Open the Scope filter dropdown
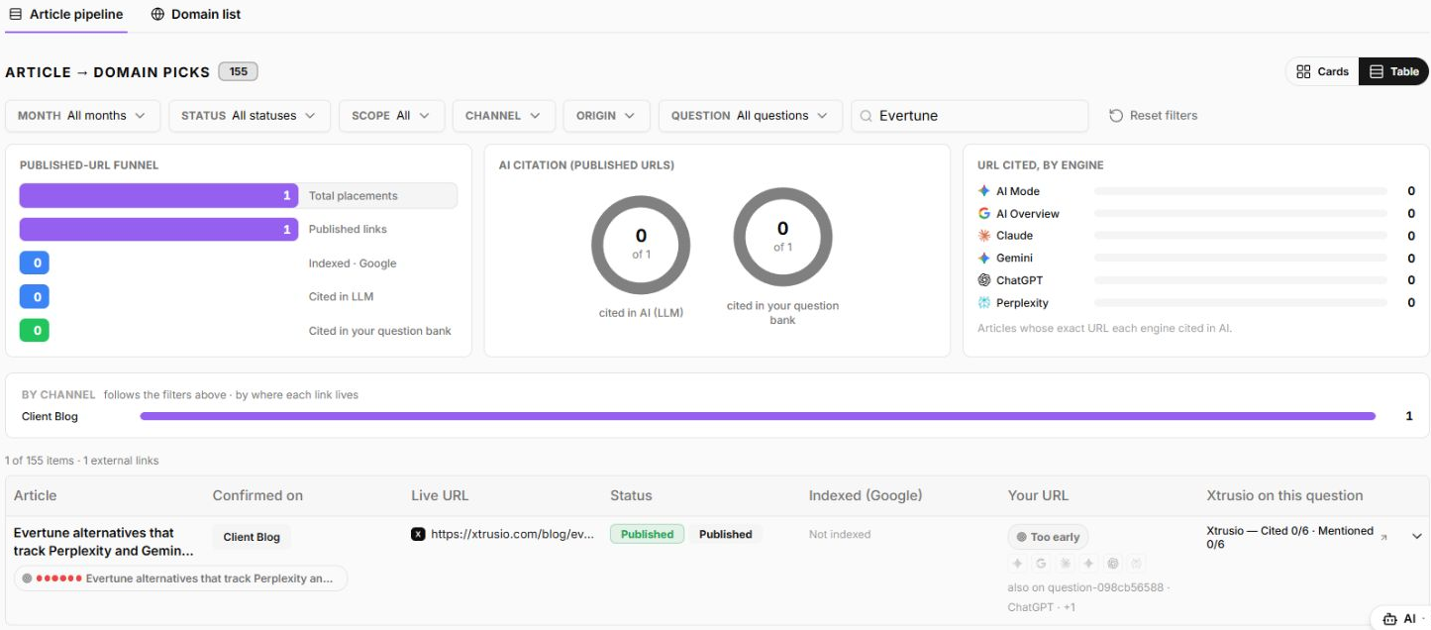Screen dimensions: 1431x630 pos(390,116)
